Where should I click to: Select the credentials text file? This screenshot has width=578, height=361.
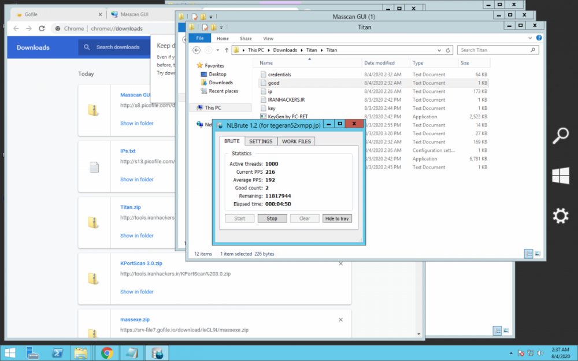click(x=279, y=75)
